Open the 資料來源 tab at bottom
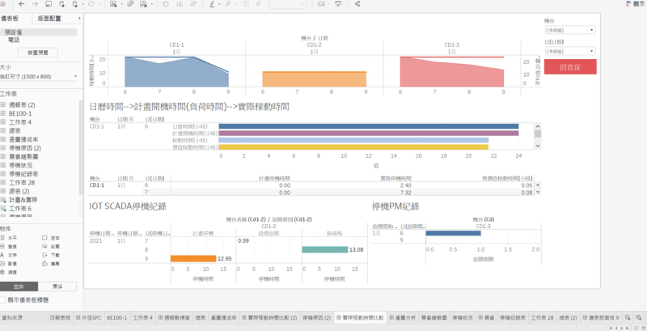The width and height of the screenshot is (647, 331). click(12, 318)
